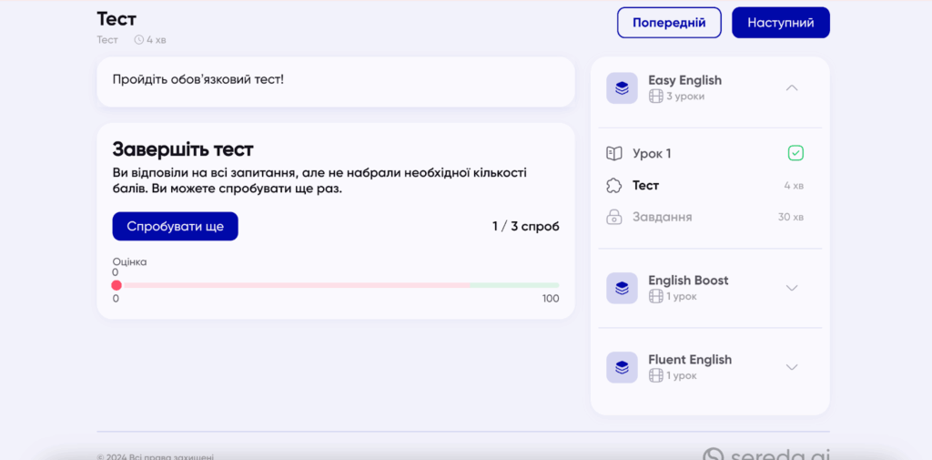Screen dimensions: 932x460
Task: Click the 1 / 3 спроб attempts counter
Action: click(x=525, y=226)
